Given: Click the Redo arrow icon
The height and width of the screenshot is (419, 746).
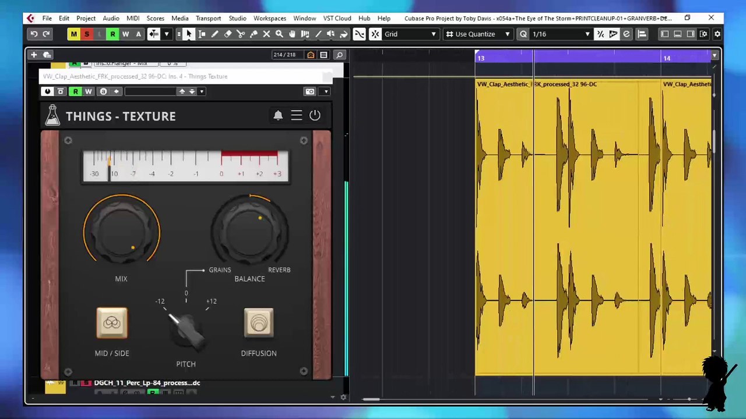Looking at the screenshot, I should 47,34.
